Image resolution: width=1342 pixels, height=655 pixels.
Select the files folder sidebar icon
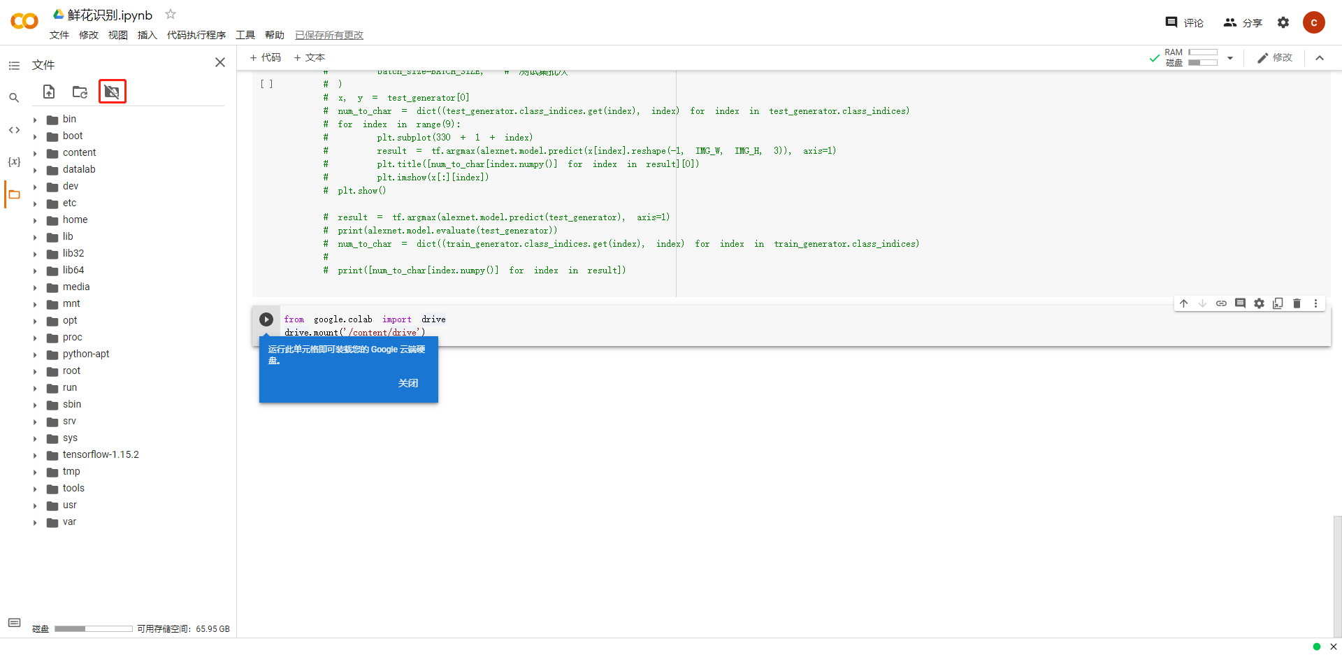click(14, 194)
